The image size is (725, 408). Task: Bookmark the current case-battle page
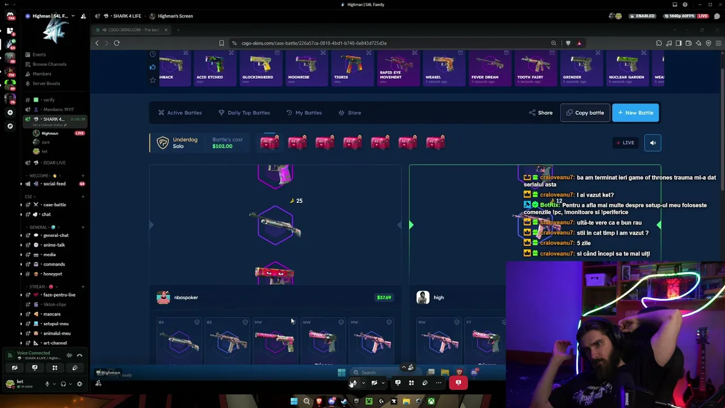pyautogui.click(x=221, y=43)
